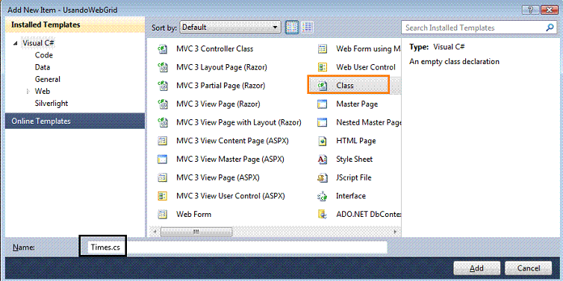Click the JScript File template icon

click(x=323, y=177)
